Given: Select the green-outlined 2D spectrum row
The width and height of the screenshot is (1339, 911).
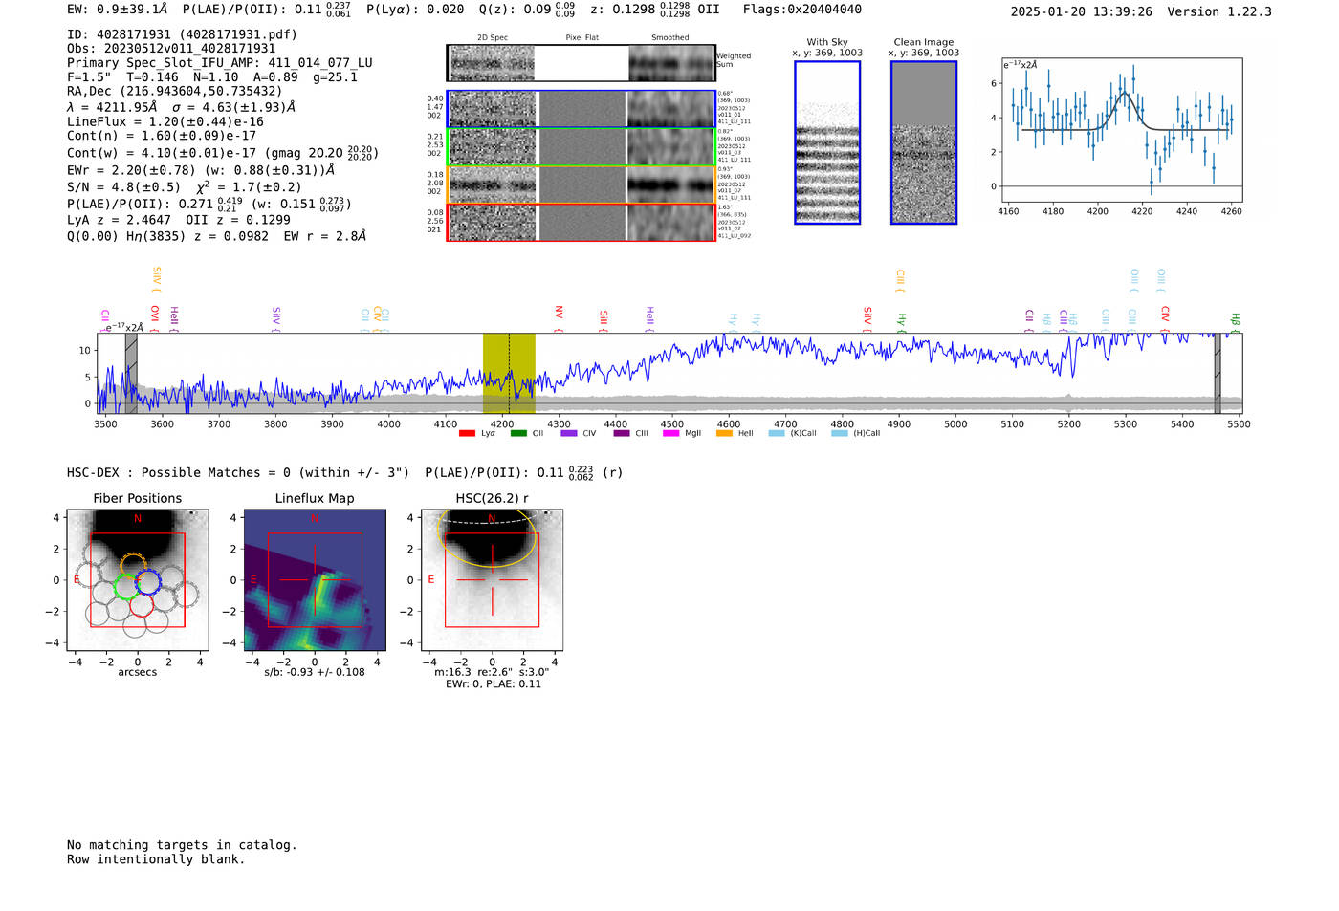Looking at the screenshot, I should 581,147.
